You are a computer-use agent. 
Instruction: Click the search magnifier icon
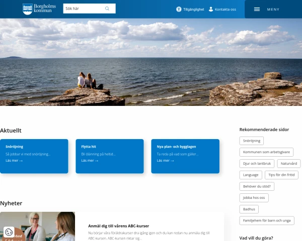[x=107, y=9]
